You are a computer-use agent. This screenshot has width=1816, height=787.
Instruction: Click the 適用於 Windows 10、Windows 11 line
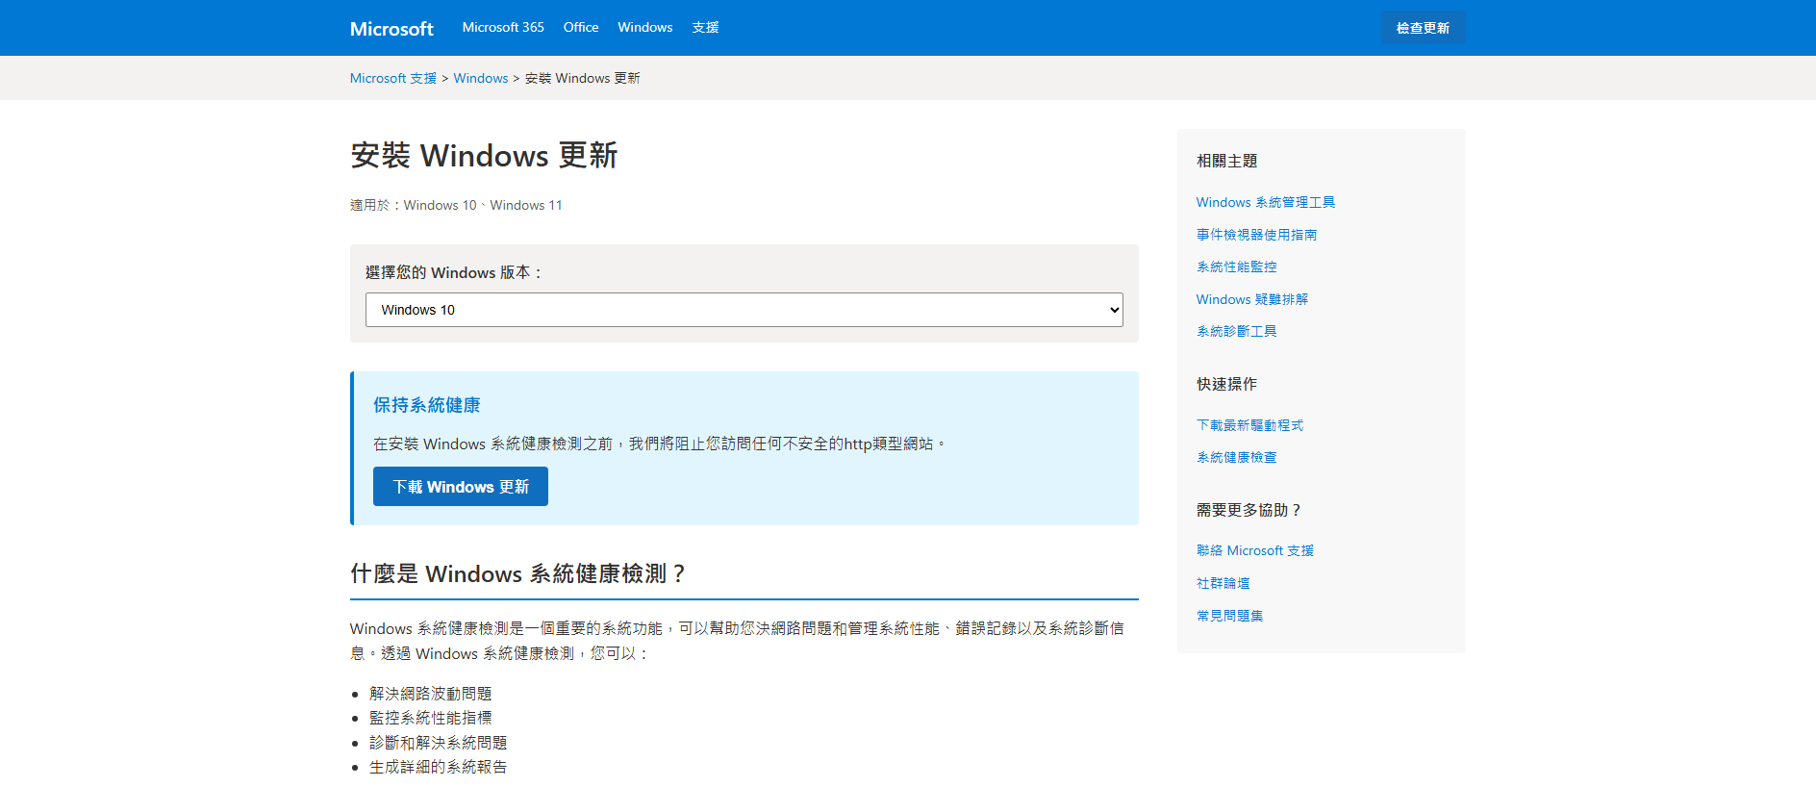coord(456,205)
